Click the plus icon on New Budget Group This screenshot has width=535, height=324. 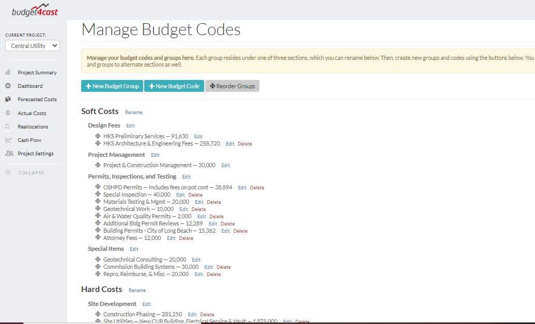[x=88, y=86]
